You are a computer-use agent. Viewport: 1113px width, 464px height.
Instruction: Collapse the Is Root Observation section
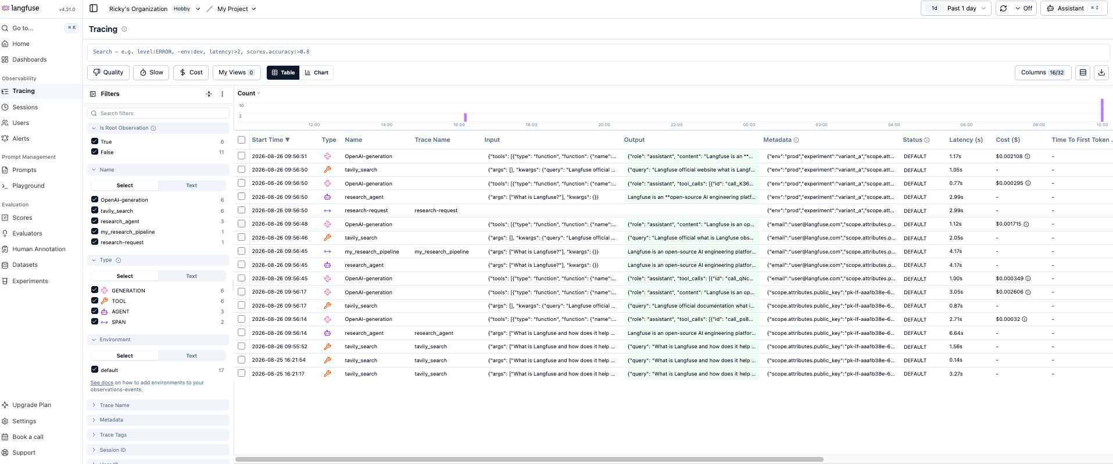coord(159,128)
